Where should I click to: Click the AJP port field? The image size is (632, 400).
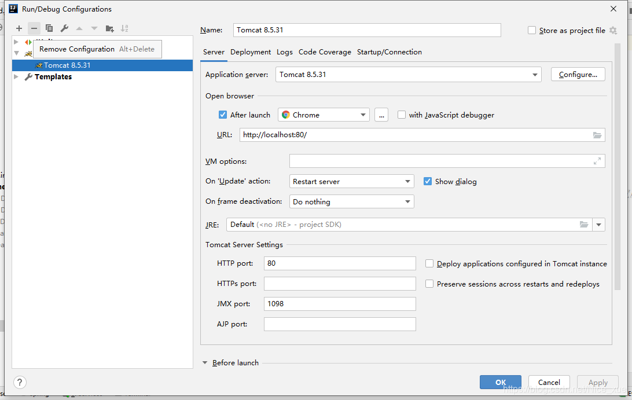pyautogui.click(x=340, y=324)
